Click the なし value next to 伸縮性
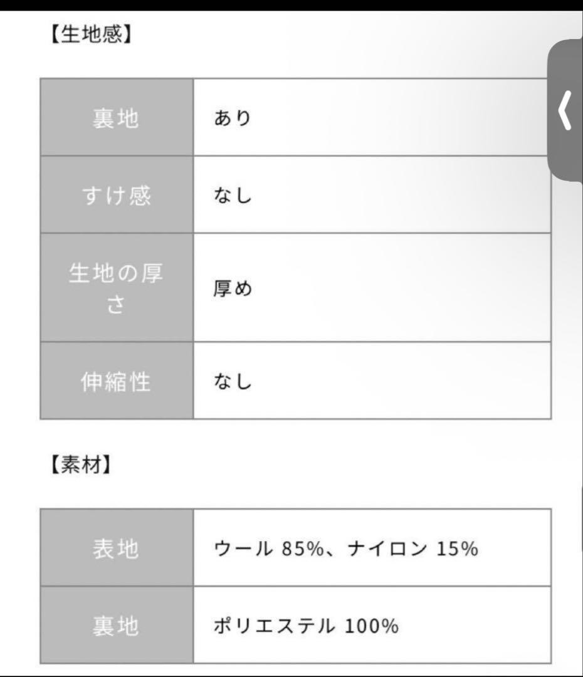The height and width of the screenshot is (677, 583). point(232,381)
